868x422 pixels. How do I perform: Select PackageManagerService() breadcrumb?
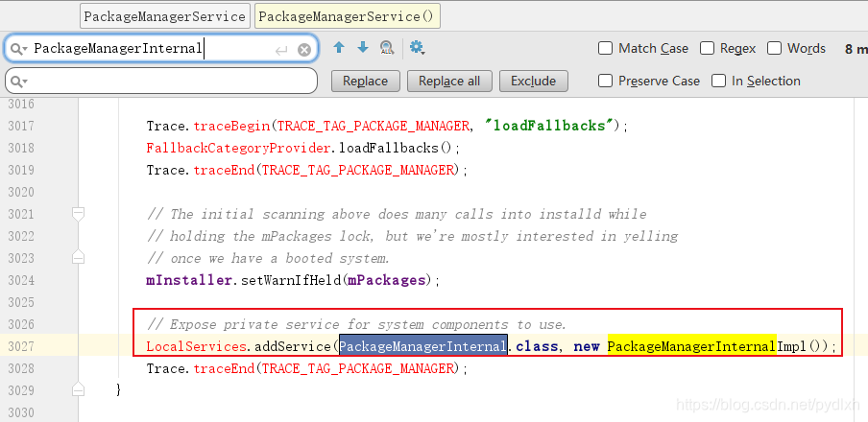[x=347, y=16]
